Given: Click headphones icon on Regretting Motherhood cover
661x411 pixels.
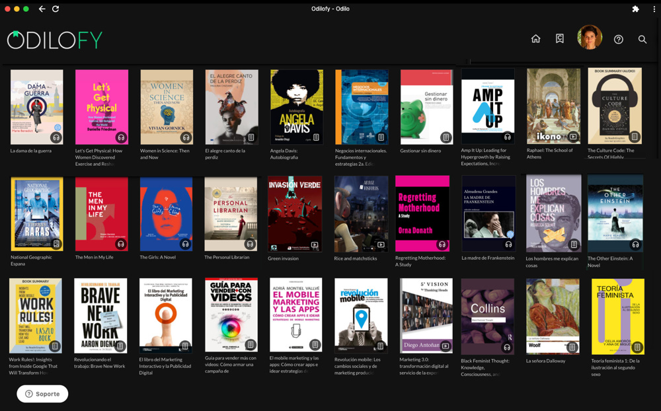Looking at the screenshot, I should [x=442, y=244].
